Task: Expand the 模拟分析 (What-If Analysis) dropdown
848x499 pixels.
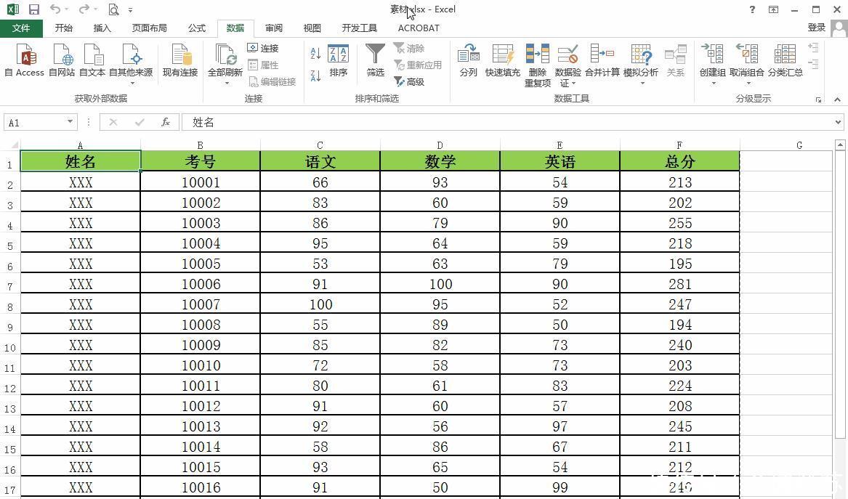Action: click(x=641, y=83)
